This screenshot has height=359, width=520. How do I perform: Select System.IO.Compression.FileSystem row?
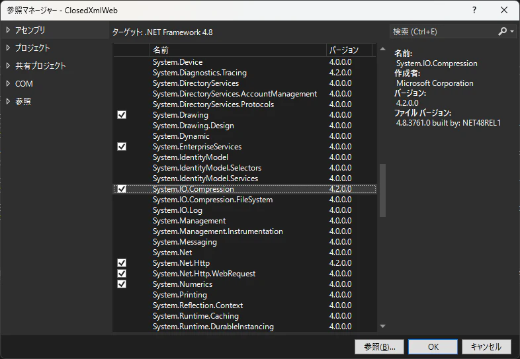point(245,200)
